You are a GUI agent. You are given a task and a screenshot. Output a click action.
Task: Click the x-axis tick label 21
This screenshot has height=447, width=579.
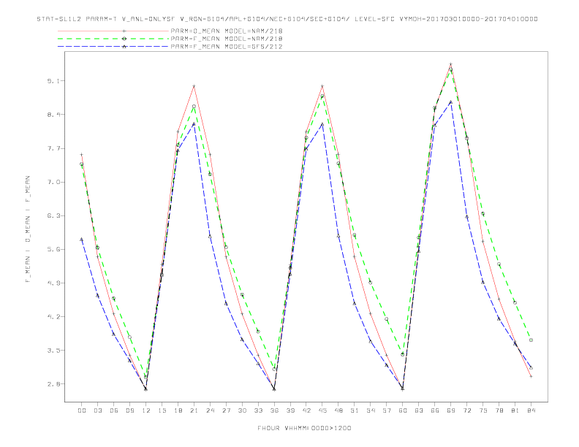coord(194,410)
